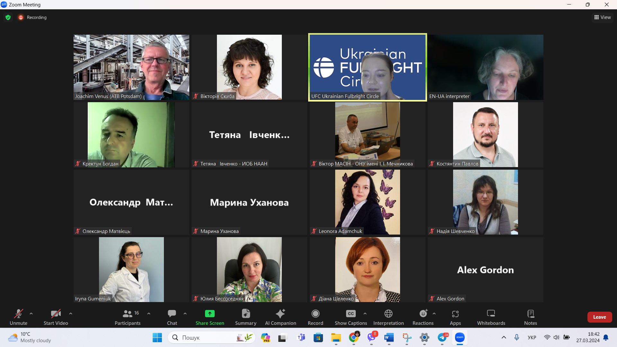The width and height of the screenshot is (617, 347).
Task: Open the meeting Summary
Action: 246,314
